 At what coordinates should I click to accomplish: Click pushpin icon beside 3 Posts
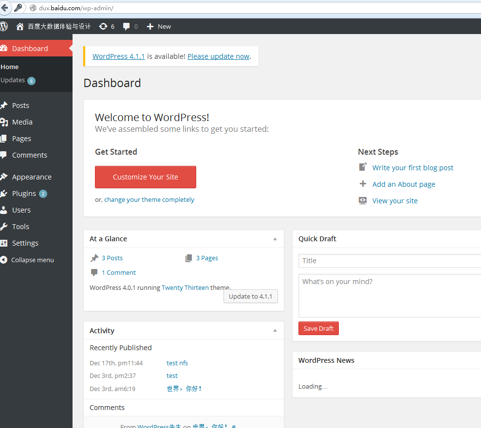pyautogui.click(x=94, y=258)
